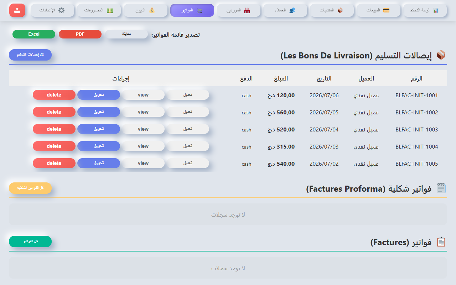Image resolution: width=456 pixels, height=285 pixels.
Task: Select the BLFAC-INIT-1003 number cell
Action: [x=416, y=130]
